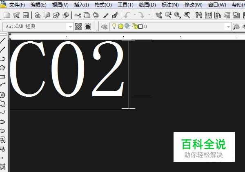Viewport: 245px width, 172px height.
Task: Open the 修改(M) menu
Action: click(193, 5)
